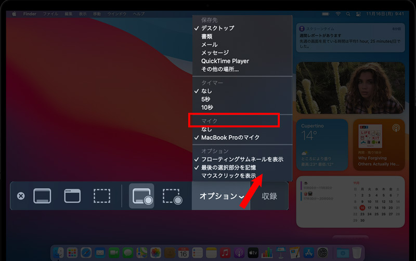Open Finder from the Dock

point(58,253)
